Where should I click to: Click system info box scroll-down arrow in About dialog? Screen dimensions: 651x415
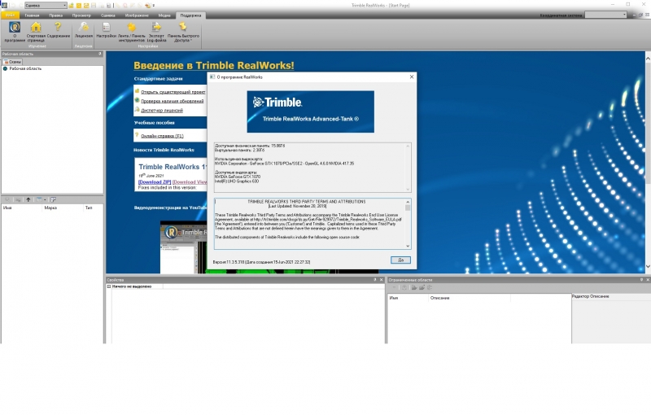(408, 189)
